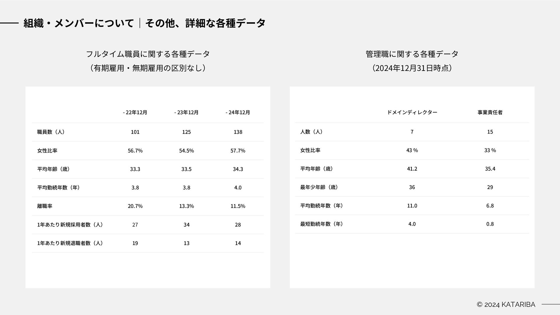Select the 41.2 average age value

[412, 169]
